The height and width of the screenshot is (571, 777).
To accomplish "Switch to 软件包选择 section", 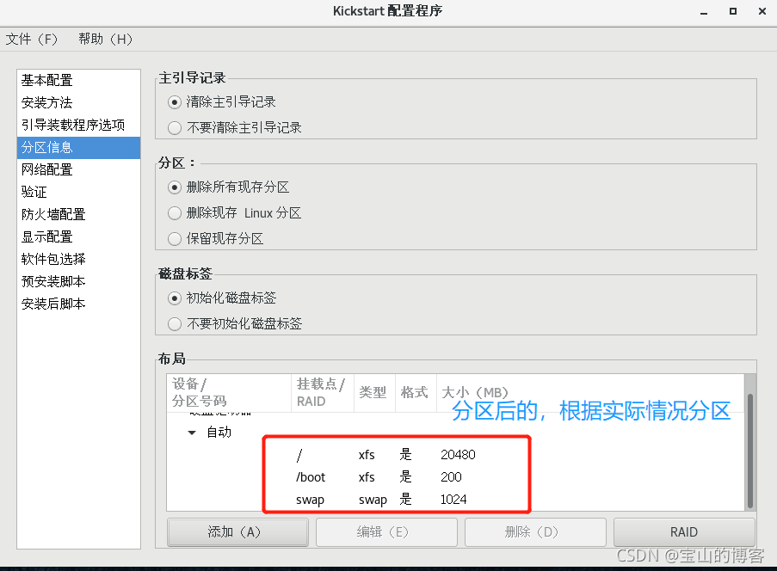I will [x=53, y=260].
